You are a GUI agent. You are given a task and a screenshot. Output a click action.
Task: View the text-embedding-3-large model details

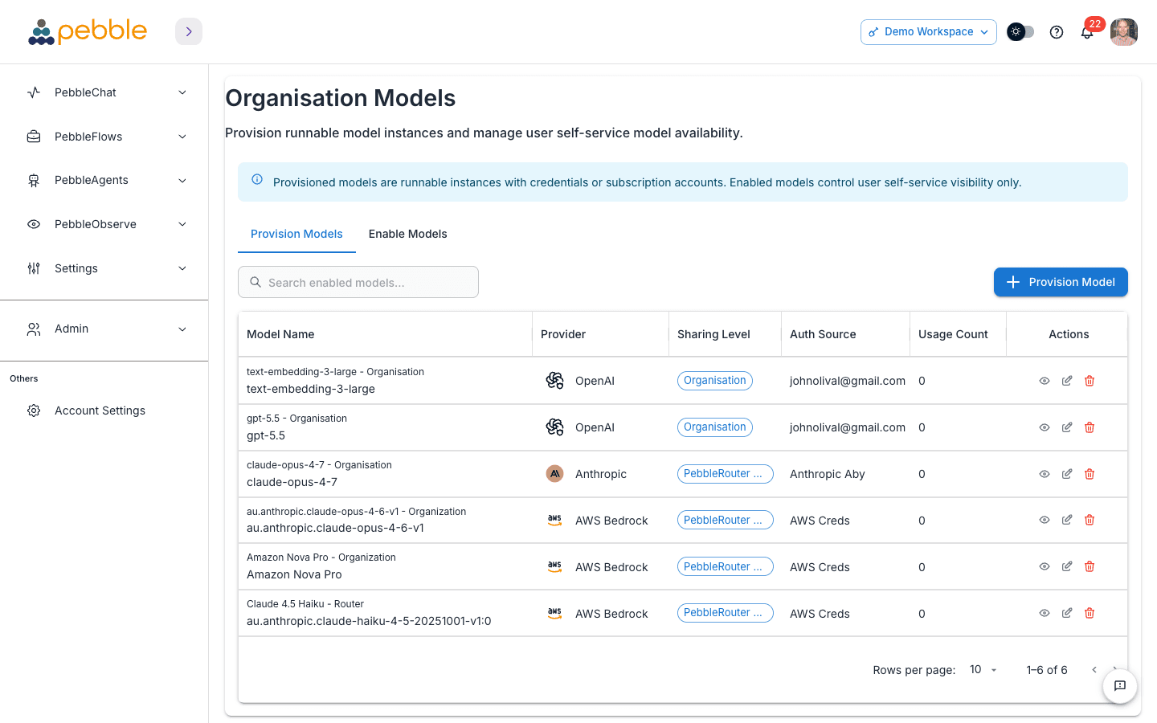(x=1045, y=381)
